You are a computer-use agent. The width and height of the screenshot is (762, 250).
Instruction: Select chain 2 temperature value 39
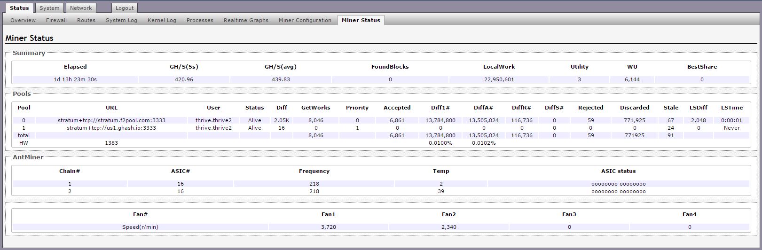(x=441, y=191)
